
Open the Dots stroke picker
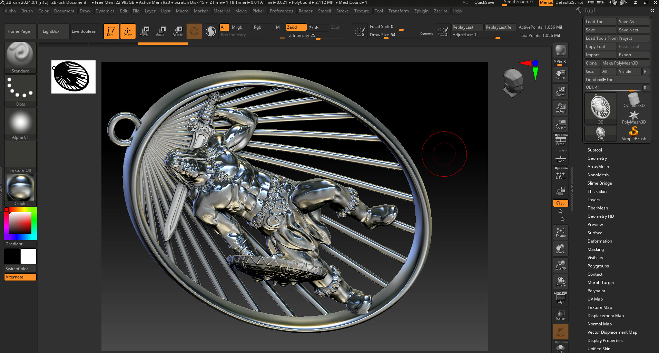[x=20, y=90]
